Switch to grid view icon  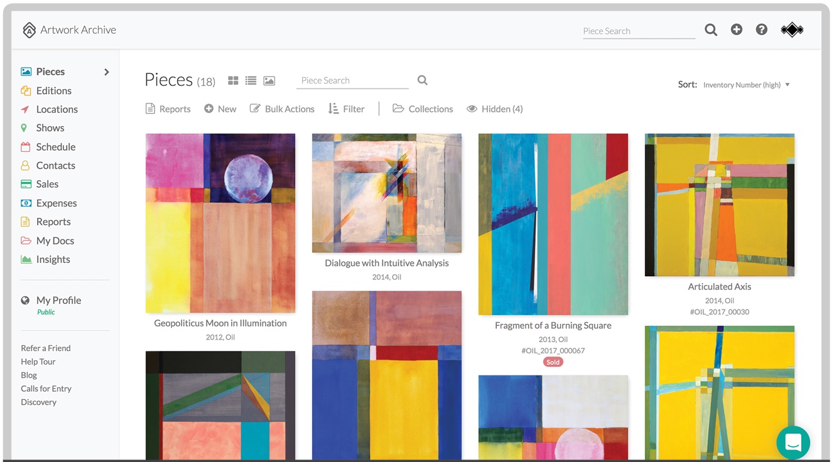click(233, 81)
